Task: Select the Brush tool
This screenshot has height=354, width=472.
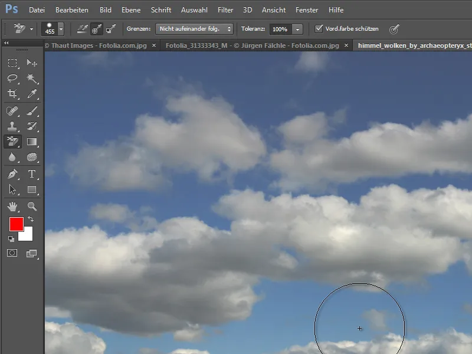Action: (32, 111)
